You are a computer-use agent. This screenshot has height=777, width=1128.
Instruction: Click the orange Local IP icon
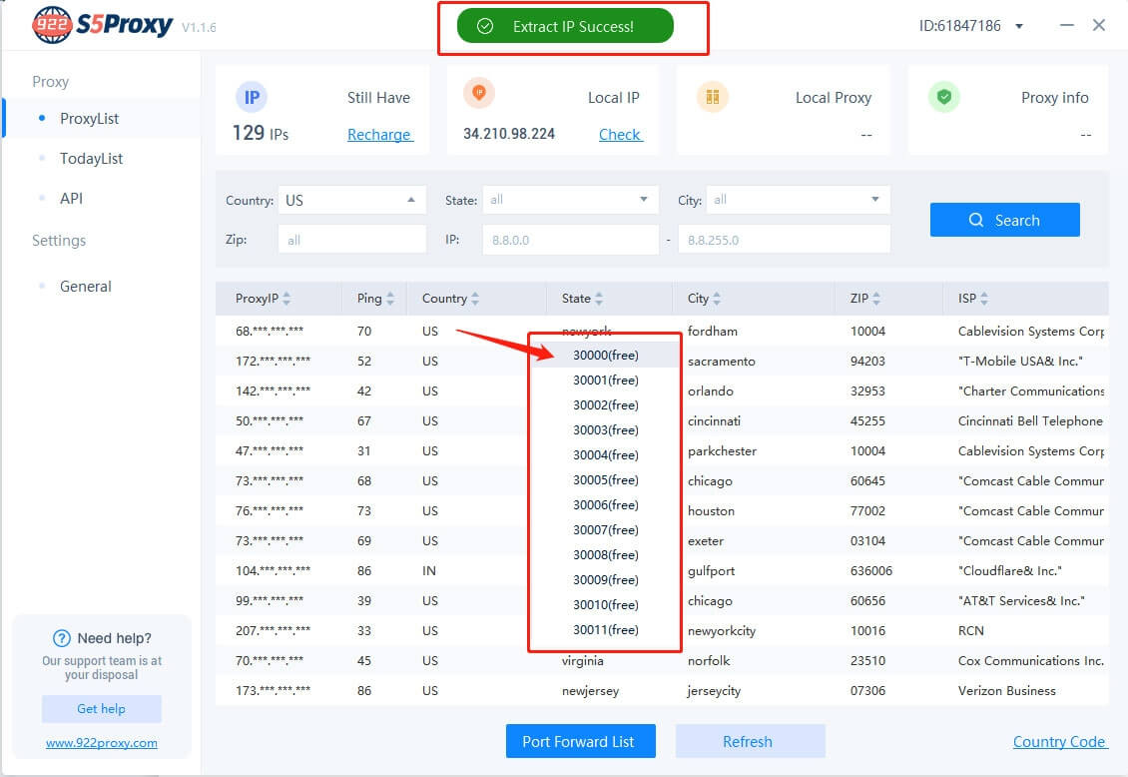tap(479, 93)
